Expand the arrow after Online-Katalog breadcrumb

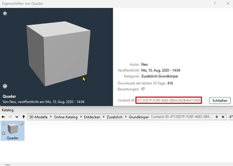point(81,117)
